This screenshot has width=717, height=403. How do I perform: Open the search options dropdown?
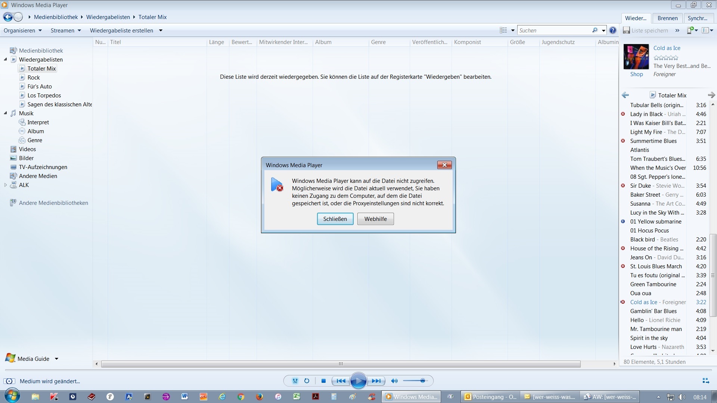603,31
